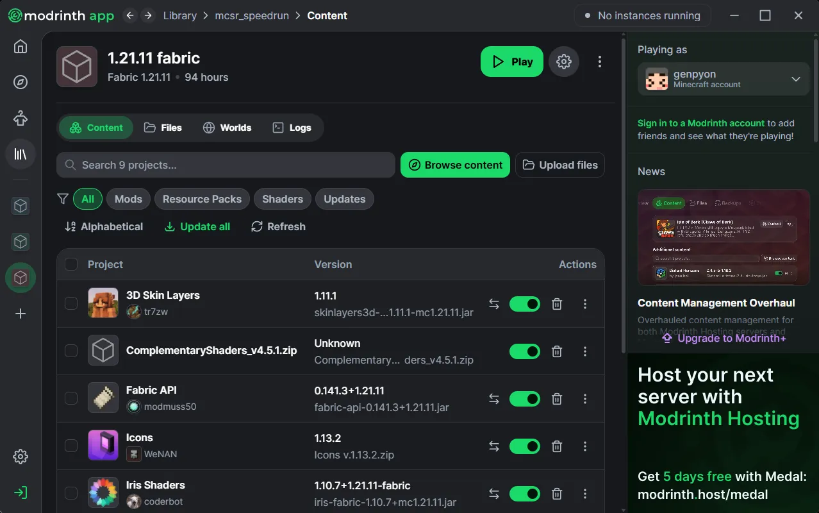Select the Resource Packs filter
Viewport: 819px width, 513px height.
(x=202, y=199)
